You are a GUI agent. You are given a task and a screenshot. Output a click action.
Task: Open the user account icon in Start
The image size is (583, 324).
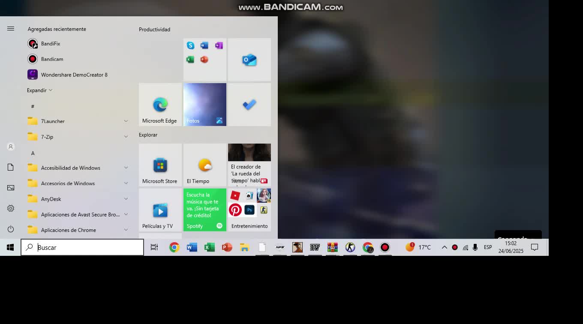11,147
